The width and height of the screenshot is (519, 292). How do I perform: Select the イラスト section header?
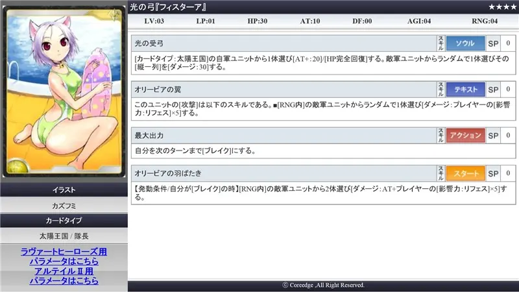64,189
